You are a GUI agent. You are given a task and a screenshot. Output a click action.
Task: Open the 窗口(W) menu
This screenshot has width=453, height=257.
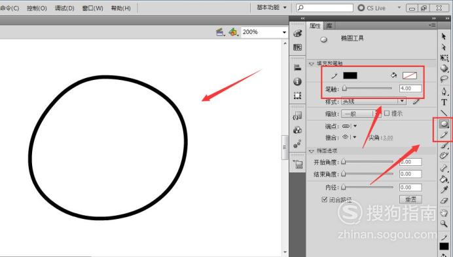(92, 8)
